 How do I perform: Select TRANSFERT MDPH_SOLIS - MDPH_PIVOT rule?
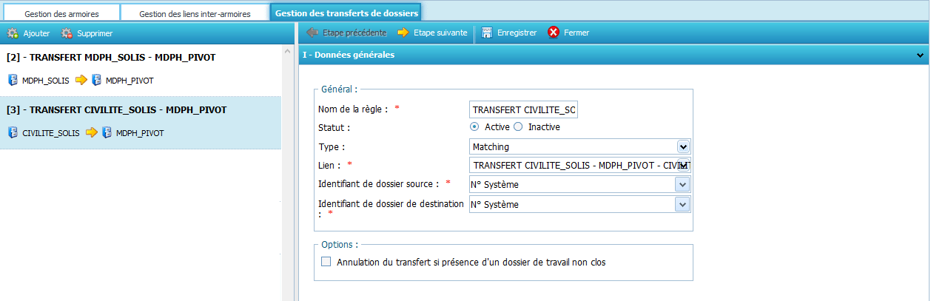tap(111, 57)
